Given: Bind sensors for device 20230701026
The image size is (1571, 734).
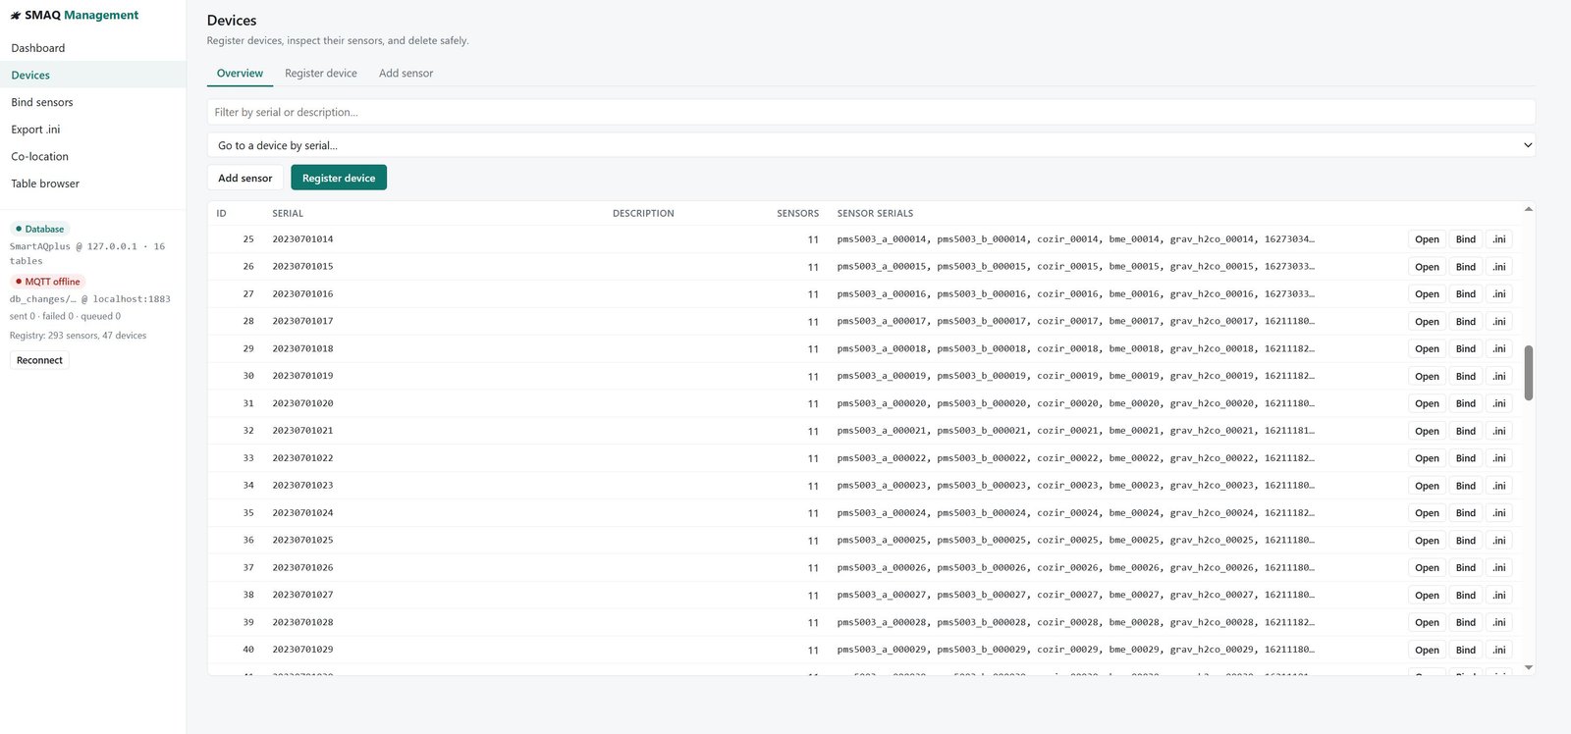Looking at the screenshot, I should 1466,568.
